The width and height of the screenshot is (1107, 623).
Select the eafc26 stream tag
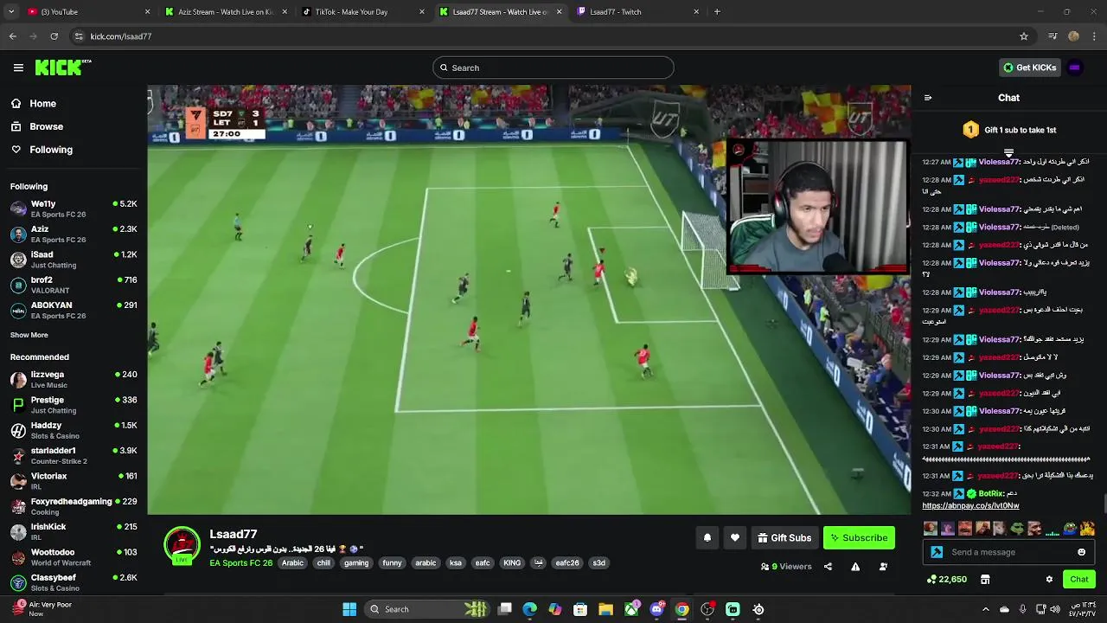coord(567,562)
